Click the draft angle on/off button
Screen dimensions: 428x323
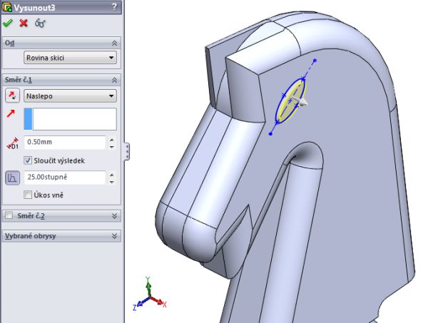tap(12, 178)
